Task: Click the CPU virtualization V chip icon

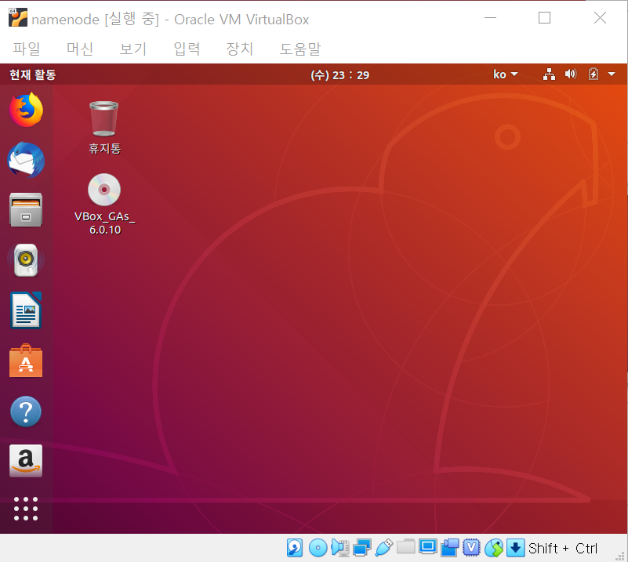Action: (x=471, y=548)
